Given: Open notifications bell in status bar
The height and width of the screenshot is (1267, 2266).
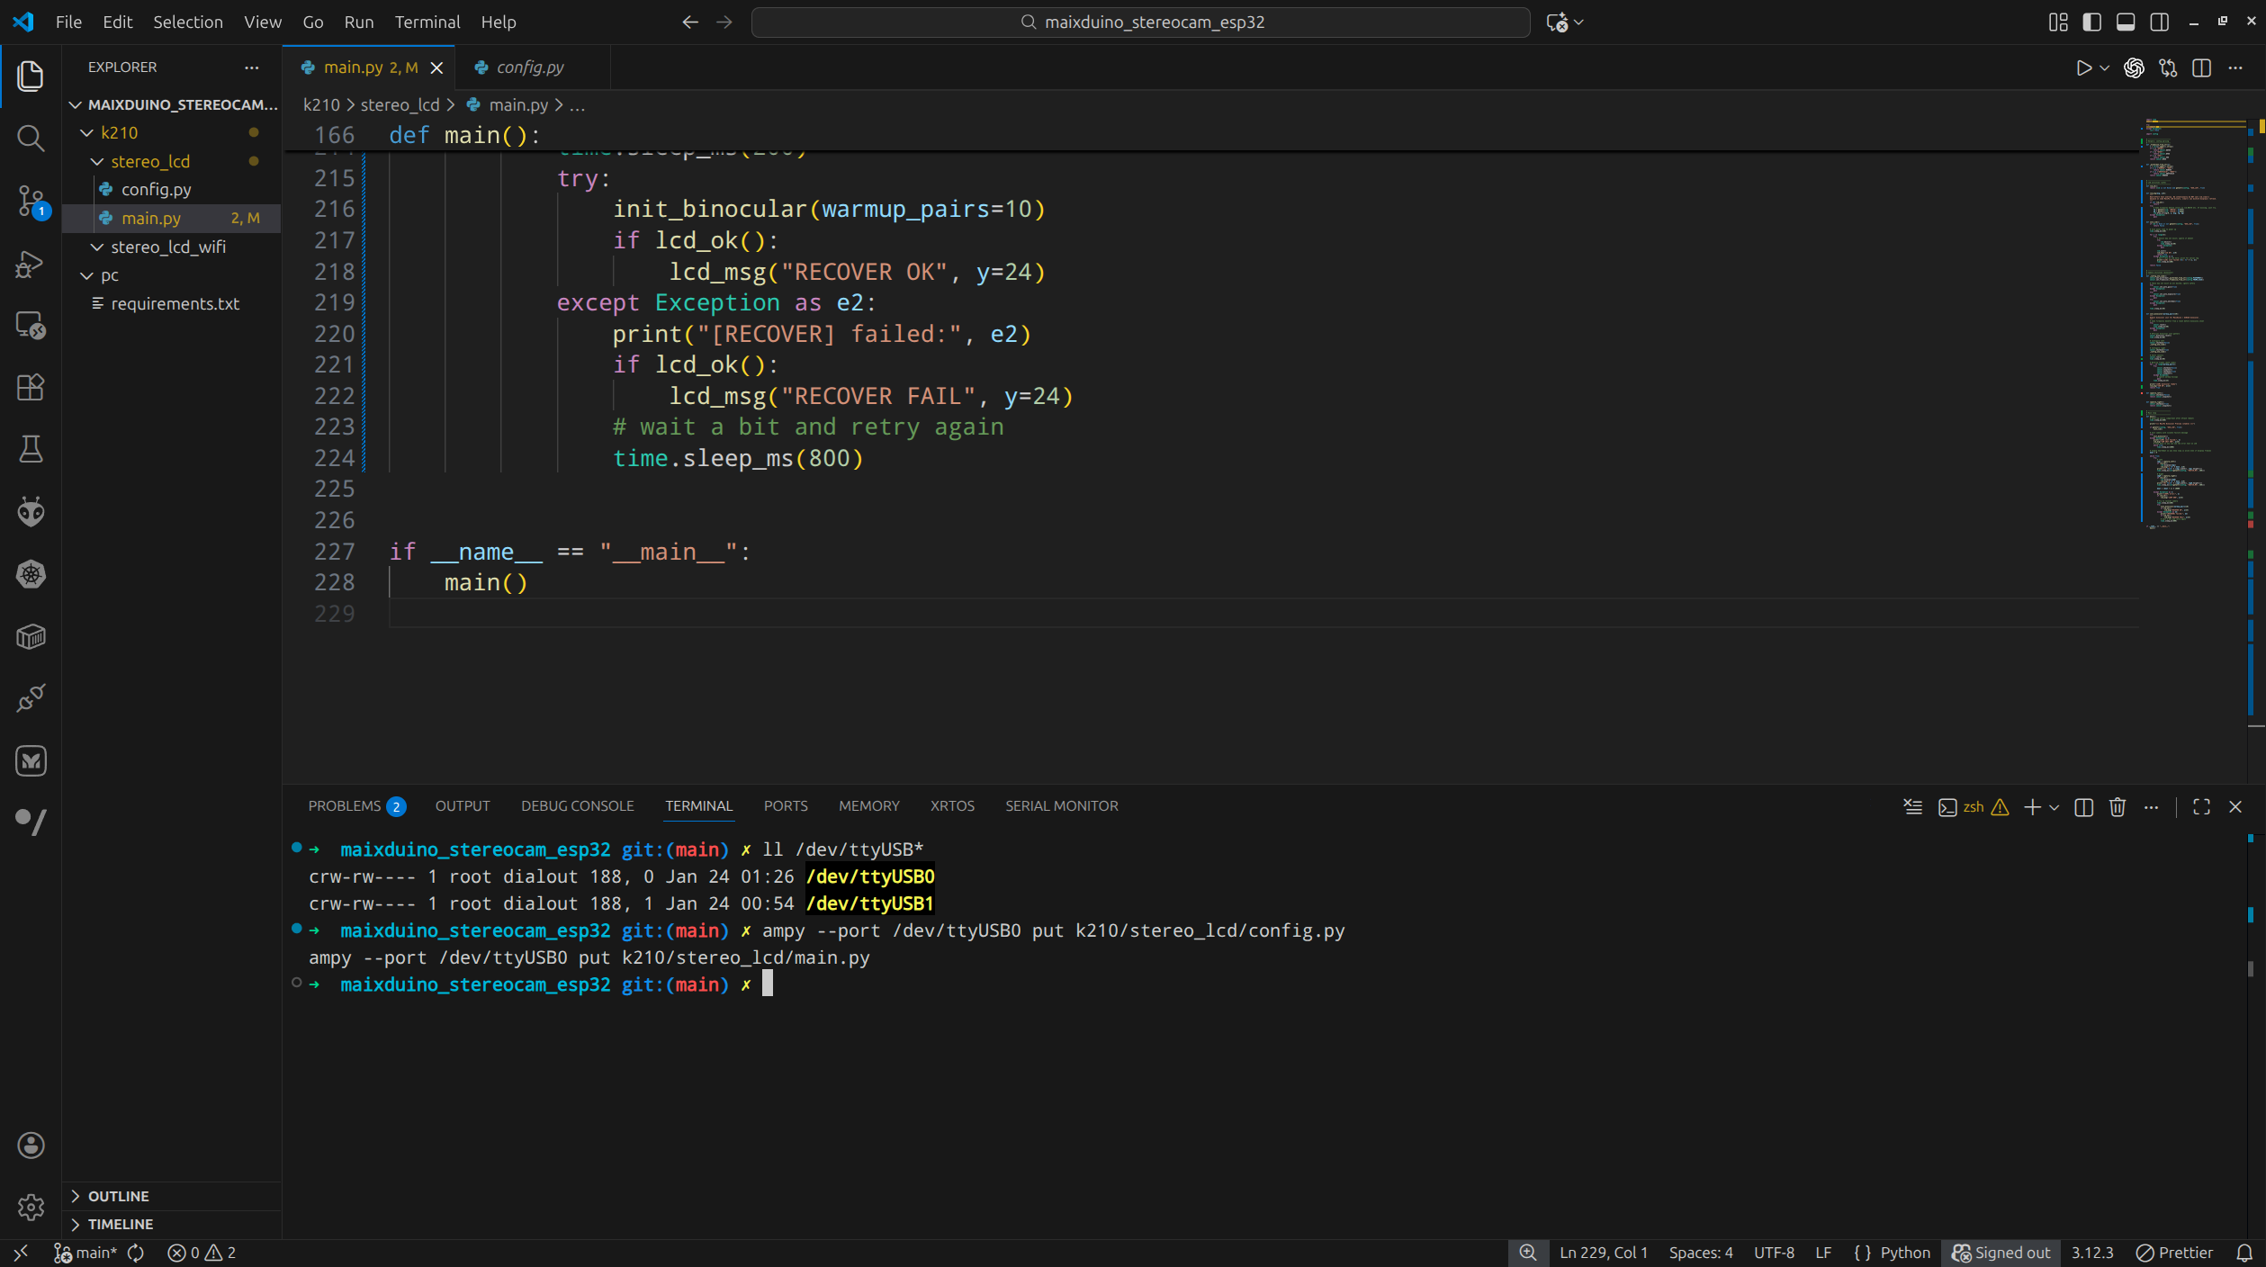Looking at the screenshot, I should [x=2244, y=1253].
